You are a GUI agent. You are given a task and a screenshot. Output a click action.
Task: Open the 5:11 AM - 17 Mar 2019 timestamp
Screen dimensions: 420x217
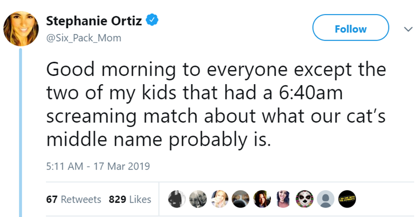(99, 167)
